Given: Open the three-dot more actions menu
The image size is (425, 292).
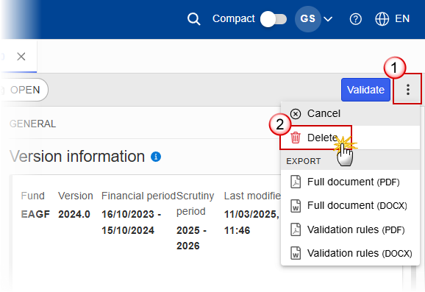Looking at the screenshot, I should [x=407, y=90].
